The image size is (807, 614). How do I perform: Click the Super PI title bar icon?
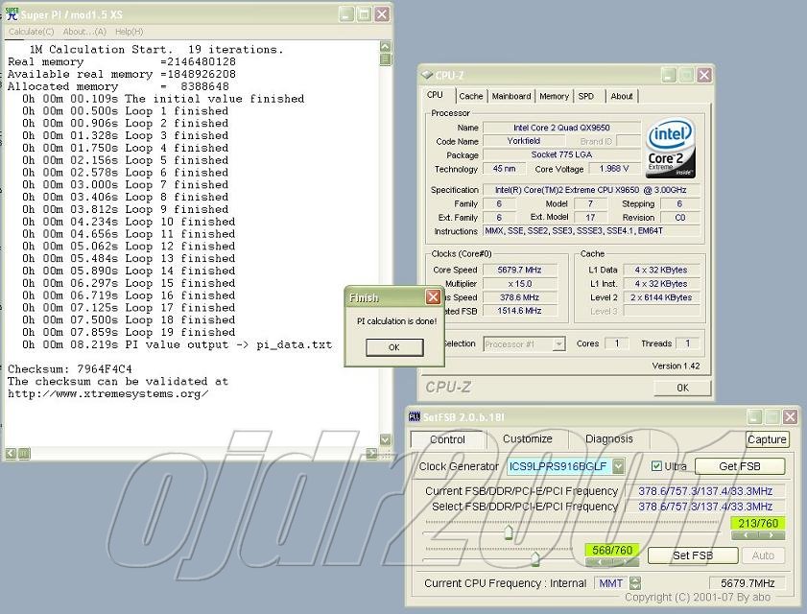pos(12,13)
